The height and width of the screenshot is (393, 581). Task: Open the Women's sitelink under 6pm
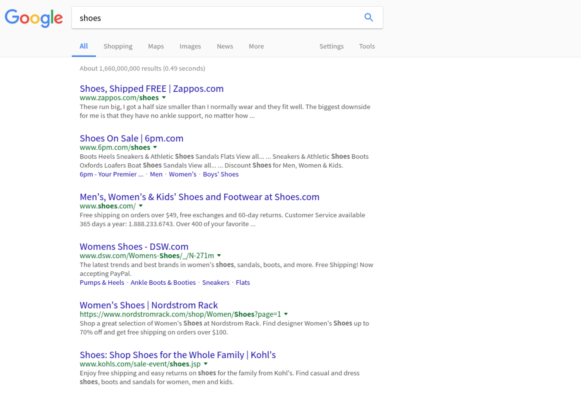[183, 174]
